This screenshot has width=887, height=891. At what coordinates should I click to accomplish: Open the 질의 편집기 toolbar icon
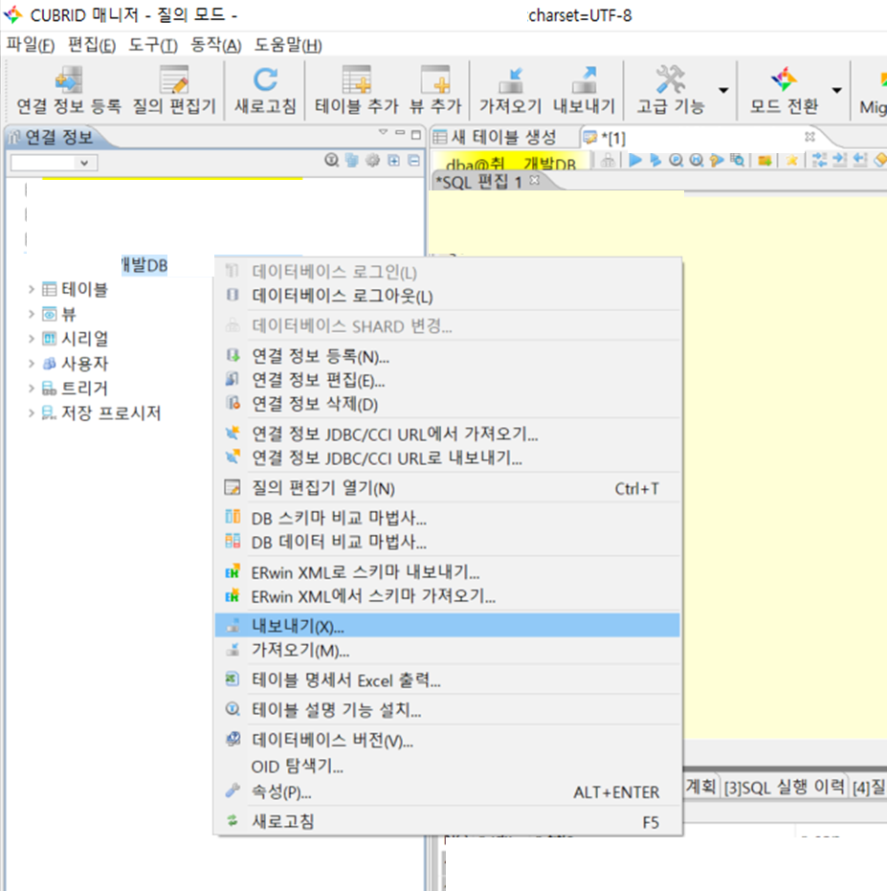click(x=174, y=89)
